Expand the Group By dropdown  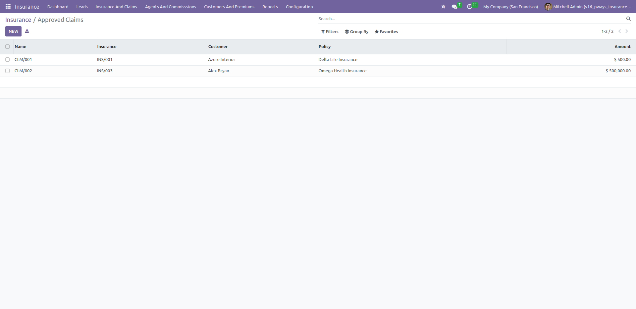(356, 32)
